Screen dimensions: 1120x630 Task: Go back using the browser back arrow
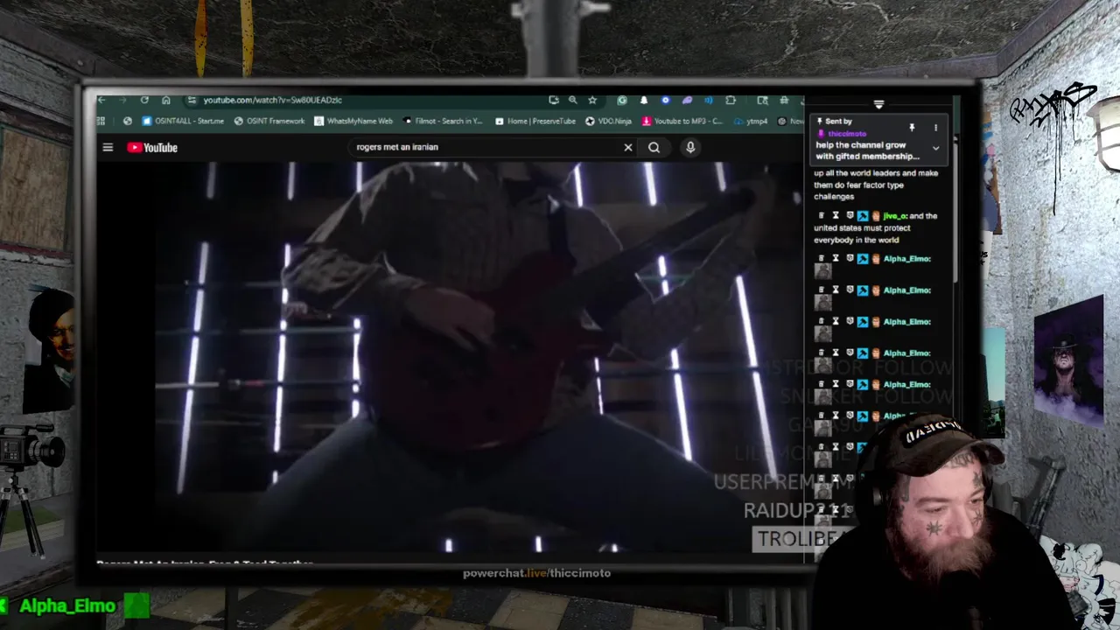[x=101, y=100]
